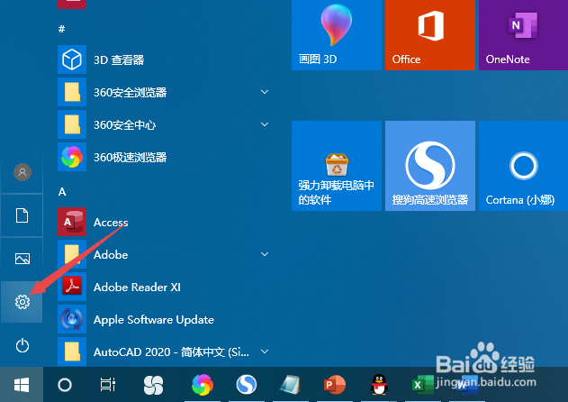568x402 pixels.
Task: Open 强力卸载电脑中的软件 tile
Action: [337, 166]
